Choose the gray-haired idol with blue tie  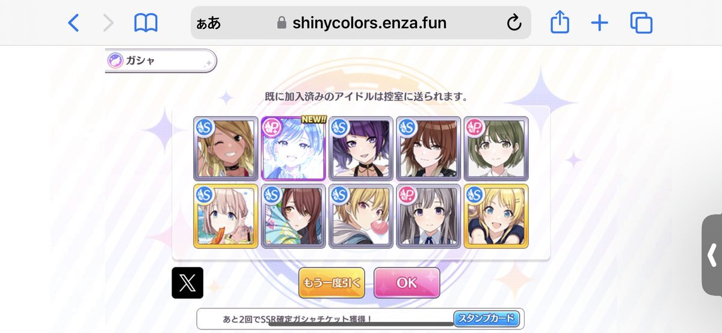click(x=429, y=216)
